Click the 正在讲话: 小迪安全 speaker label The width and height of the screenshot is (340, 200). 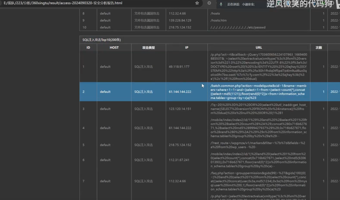coord(241,4)
